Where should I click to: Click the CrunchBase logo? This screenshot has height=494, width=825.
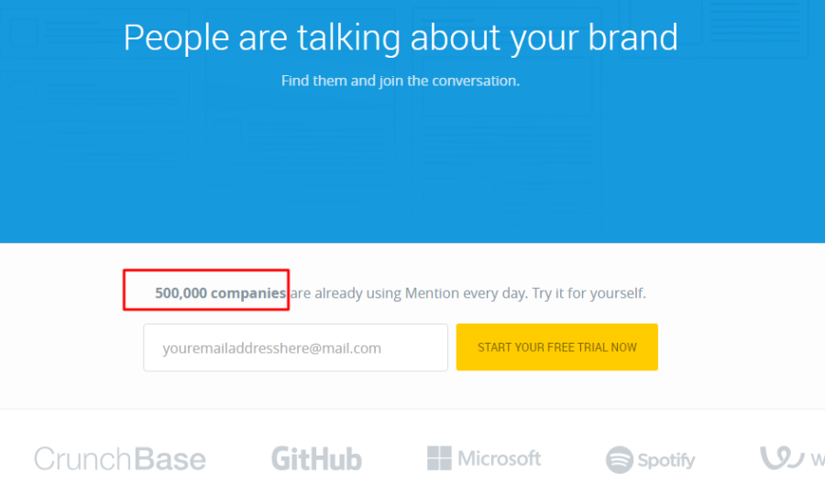[120, 459]
